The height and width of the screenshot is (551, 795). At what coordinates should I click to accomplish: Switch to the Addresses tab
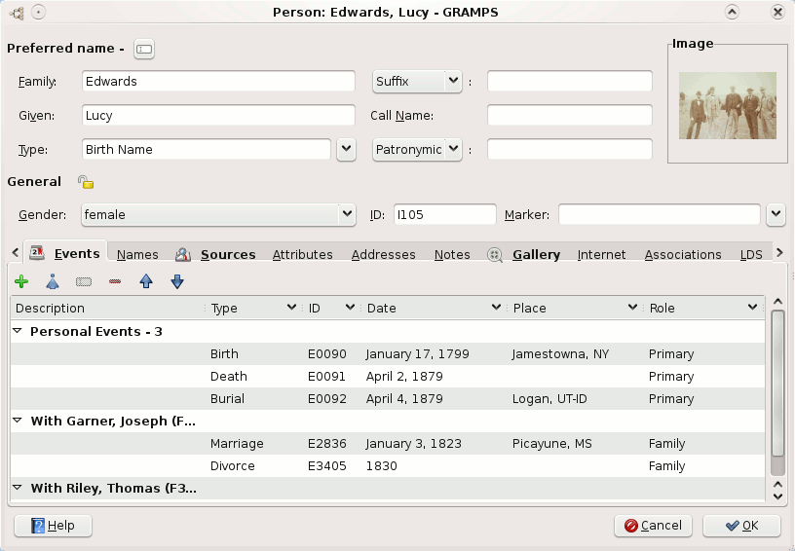point(384,255)
